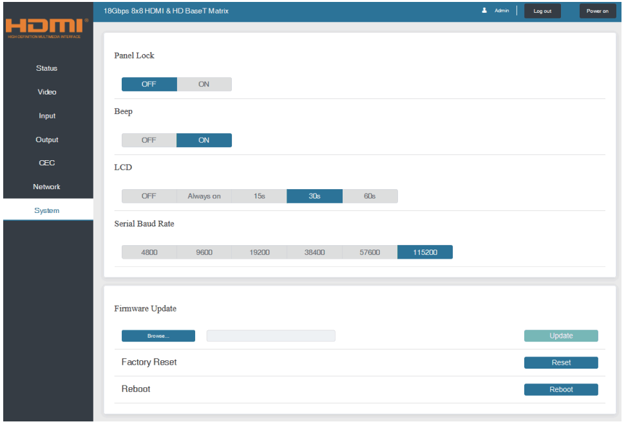Image resolution: width=626 pixels, height=424 pixels.
Task: Click the firmware file path field
Action: (270, 335)
